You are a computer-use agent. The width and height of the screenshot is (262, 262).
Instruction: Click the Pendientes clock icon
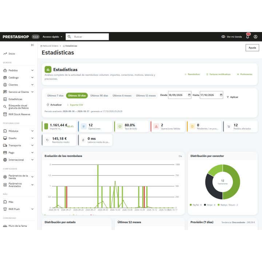(192, 127)
